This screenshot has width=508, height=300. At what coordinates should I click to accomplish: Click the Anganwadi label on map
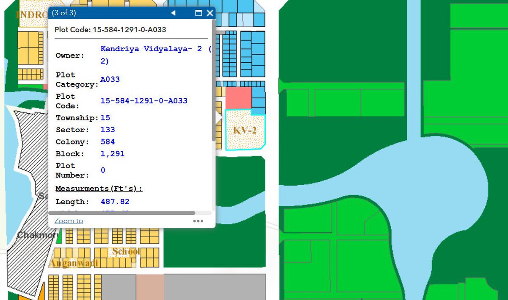tap(74, 263)
